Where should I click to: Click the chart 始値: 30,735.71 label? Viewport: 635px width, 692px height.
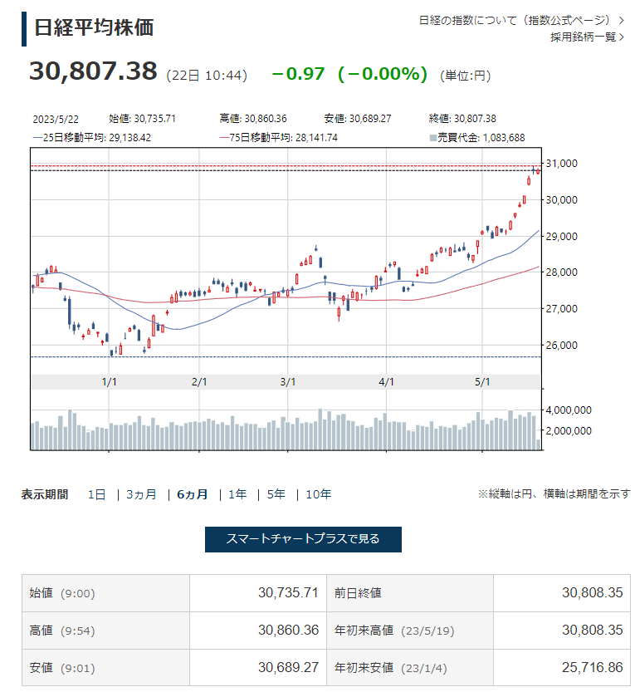(x=142, y=119)
